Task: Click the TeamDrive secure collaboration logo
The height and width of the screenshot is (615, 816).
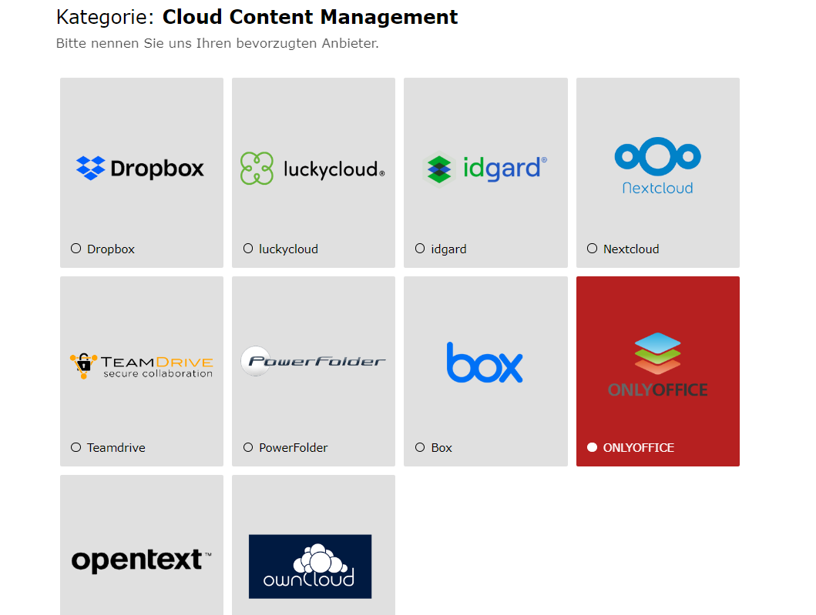Action: point(142,366)
